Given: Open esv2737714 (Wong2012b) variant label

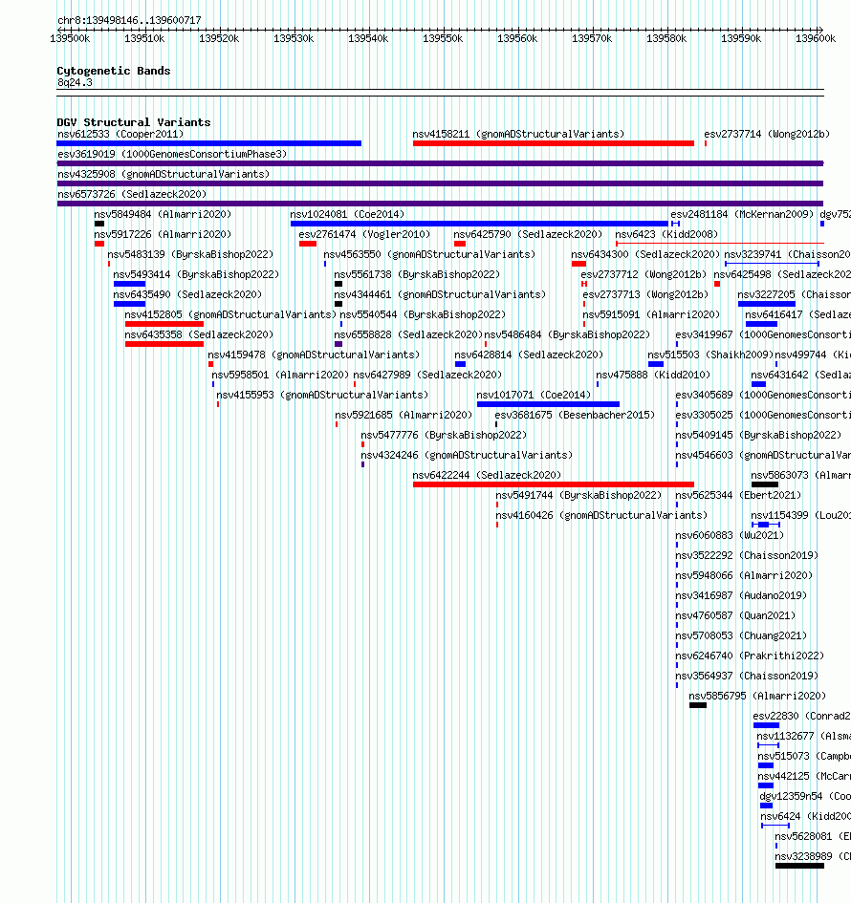Looking at the screenshot, I should (767, 134).
